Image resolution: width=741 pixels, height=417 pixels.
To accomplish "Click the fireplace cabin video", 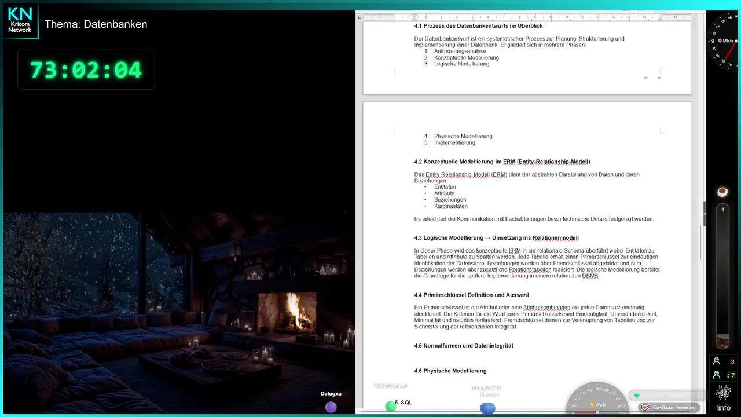I will (x=179, y=313).
